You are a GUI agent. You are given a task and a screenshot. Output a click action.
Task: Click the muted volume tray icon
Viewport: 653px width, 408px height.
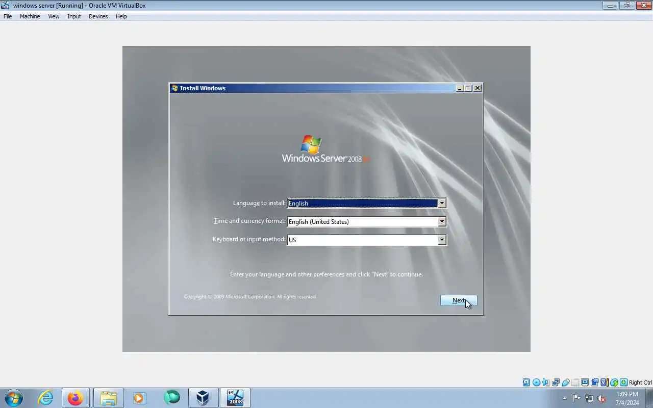601,398
